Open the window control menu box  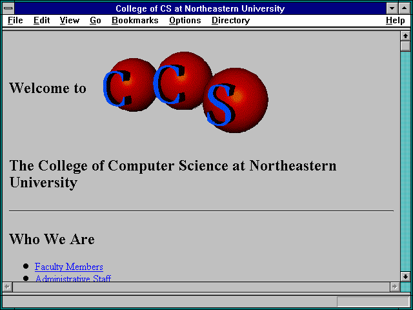pyautogui.click(x=8, y=8)
